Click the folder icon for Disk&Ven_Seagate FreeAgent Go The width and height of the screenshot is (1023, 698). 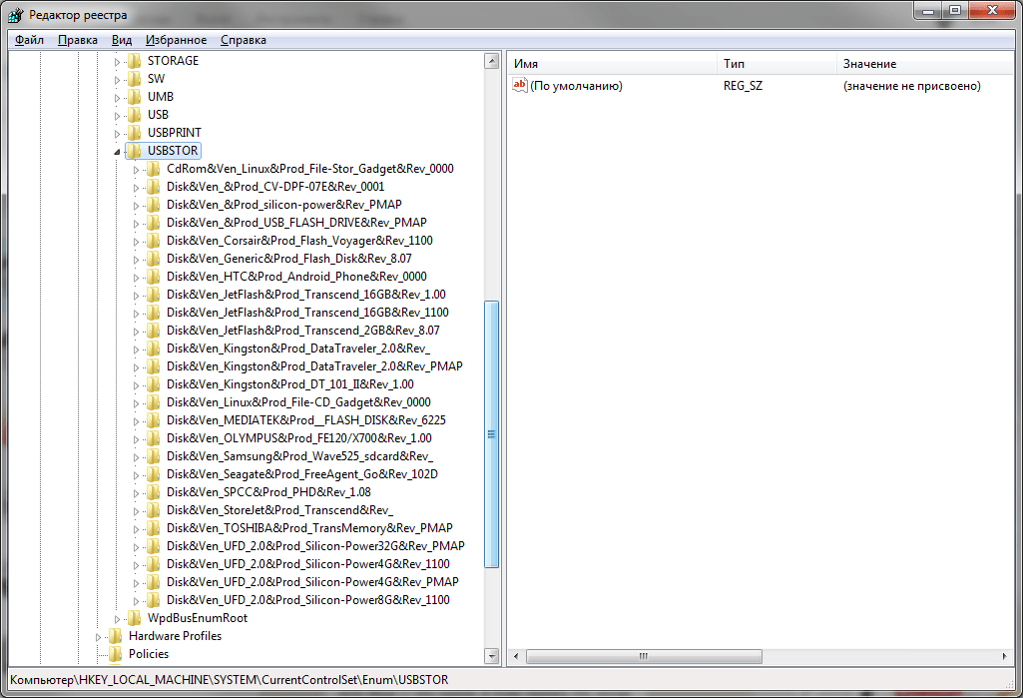(x=153, y=474)
